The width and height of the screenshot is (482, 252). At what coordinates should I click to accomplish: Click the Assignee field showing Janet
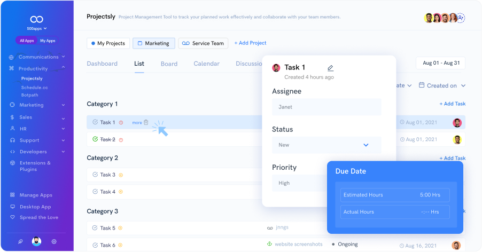point(326,107)
